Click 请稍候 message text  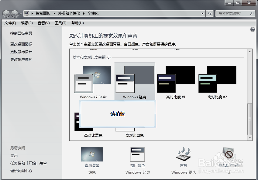point(118,114)
